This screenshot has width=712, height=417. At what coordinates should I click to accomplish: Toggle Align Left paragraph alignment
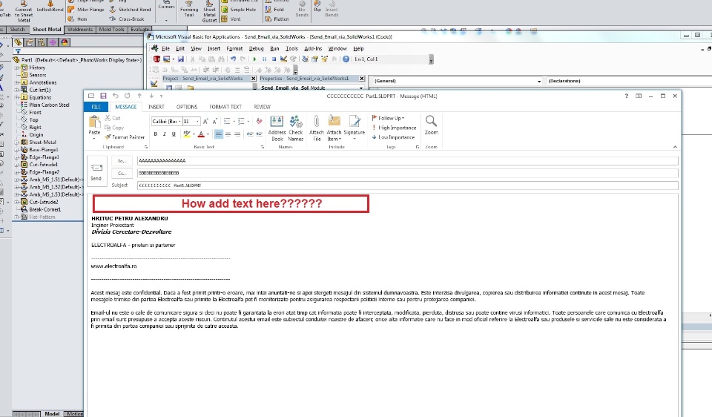click(x=218, y=134)
